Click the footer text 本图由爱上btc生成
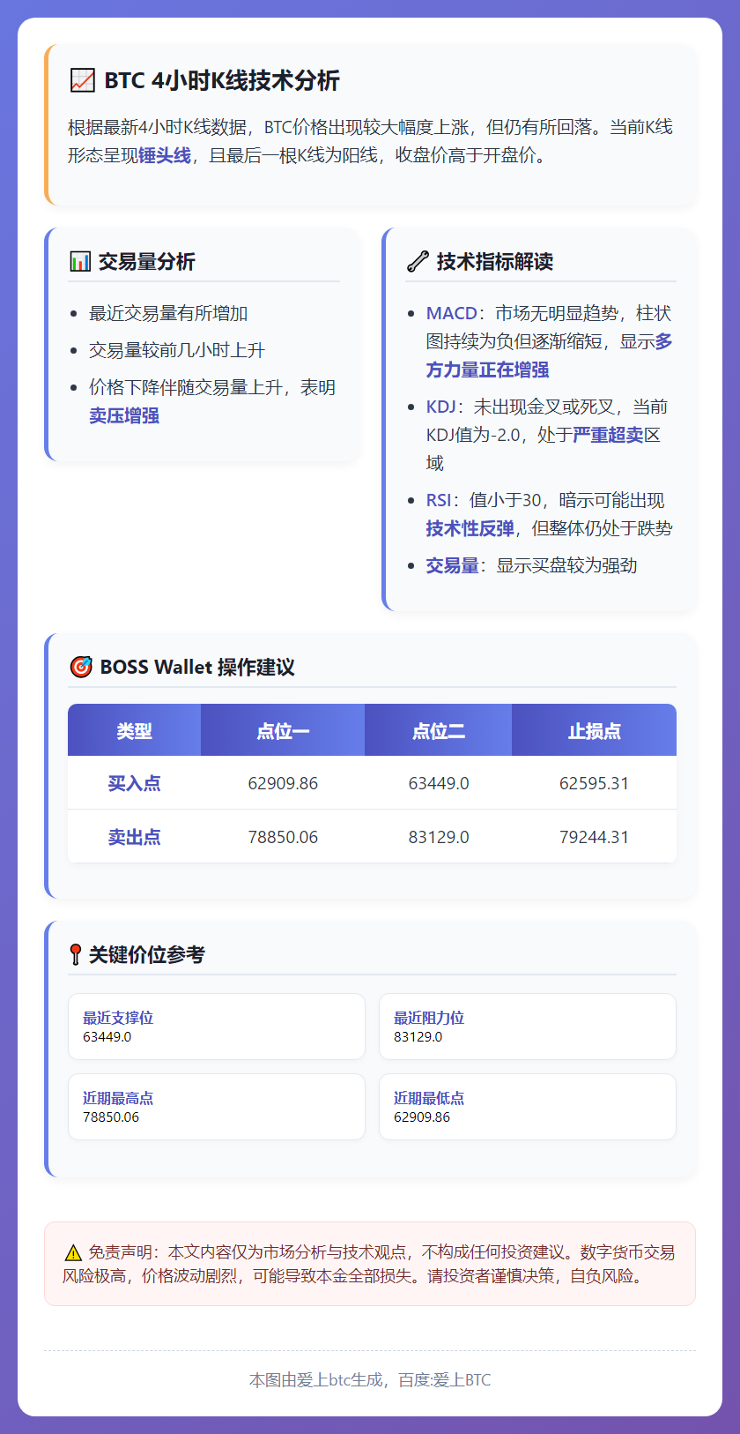 pyautogui.click(x=316, y=1380)
